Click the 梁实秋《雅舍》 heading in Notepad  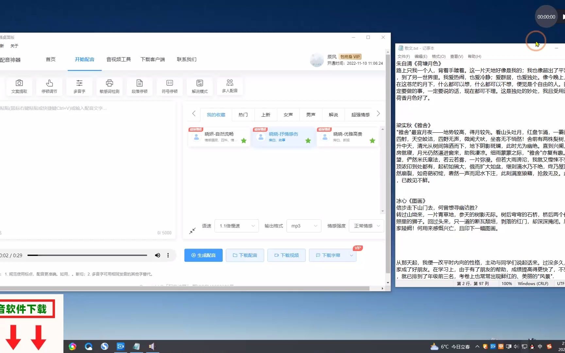[x=414, y=125]
